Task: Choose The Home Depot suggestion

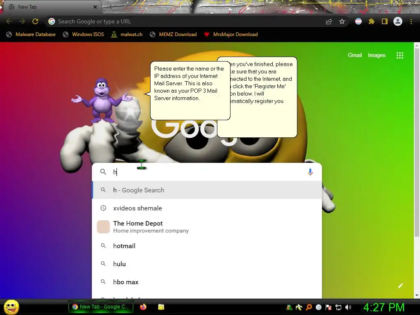Action: coord(207,226)
